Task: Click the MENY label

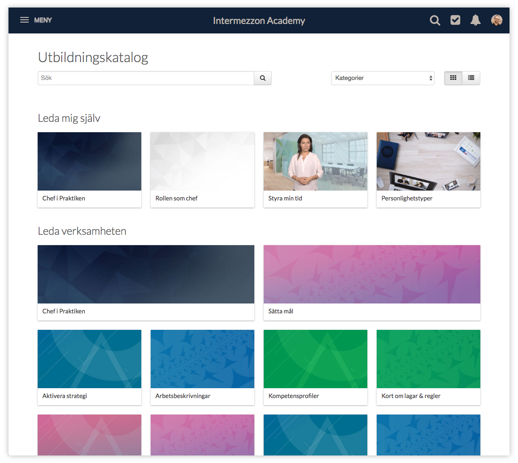Action: pyautogui.click(x=43, y=20)
